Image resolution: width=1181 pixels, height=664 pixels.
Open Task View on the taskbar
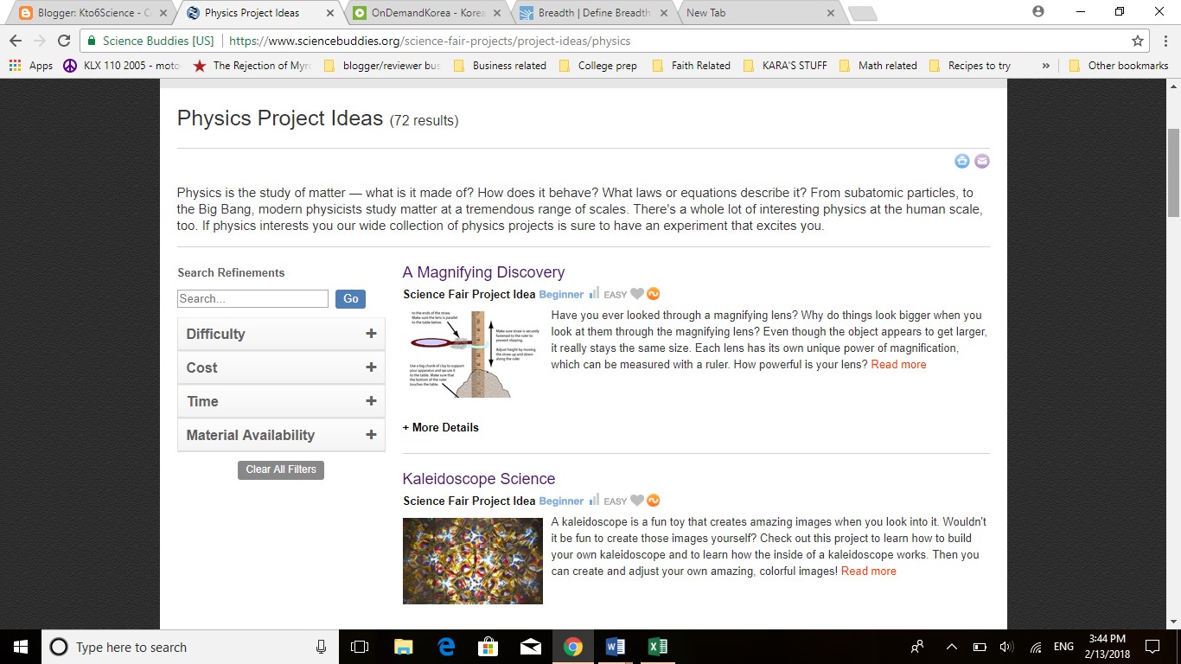click(x=360, y=647)
